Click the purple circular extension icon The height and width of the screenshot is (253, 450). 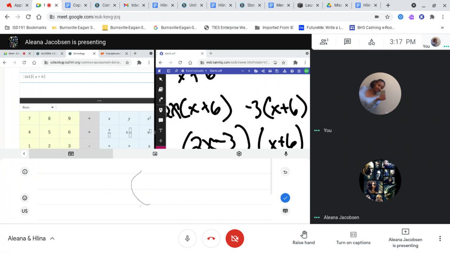[x=411, y=17]
